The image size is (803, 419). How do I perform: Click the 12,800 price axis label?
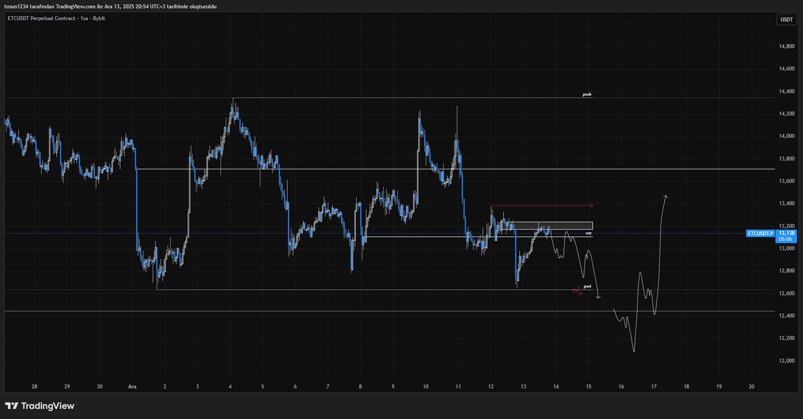coord(786,270)
